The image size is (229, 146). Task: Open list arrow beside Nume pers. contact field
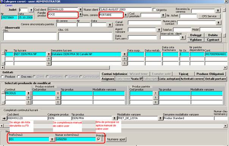[218, 23]
